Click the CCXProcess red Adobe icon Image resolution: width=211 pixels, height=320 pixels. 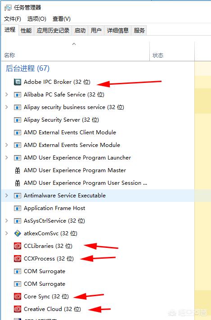click(18, 259)
